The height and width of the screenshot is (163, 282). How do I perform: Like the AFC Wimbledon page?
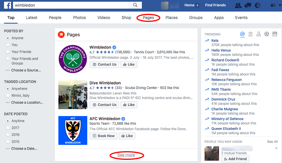click(x=127, y=136)
